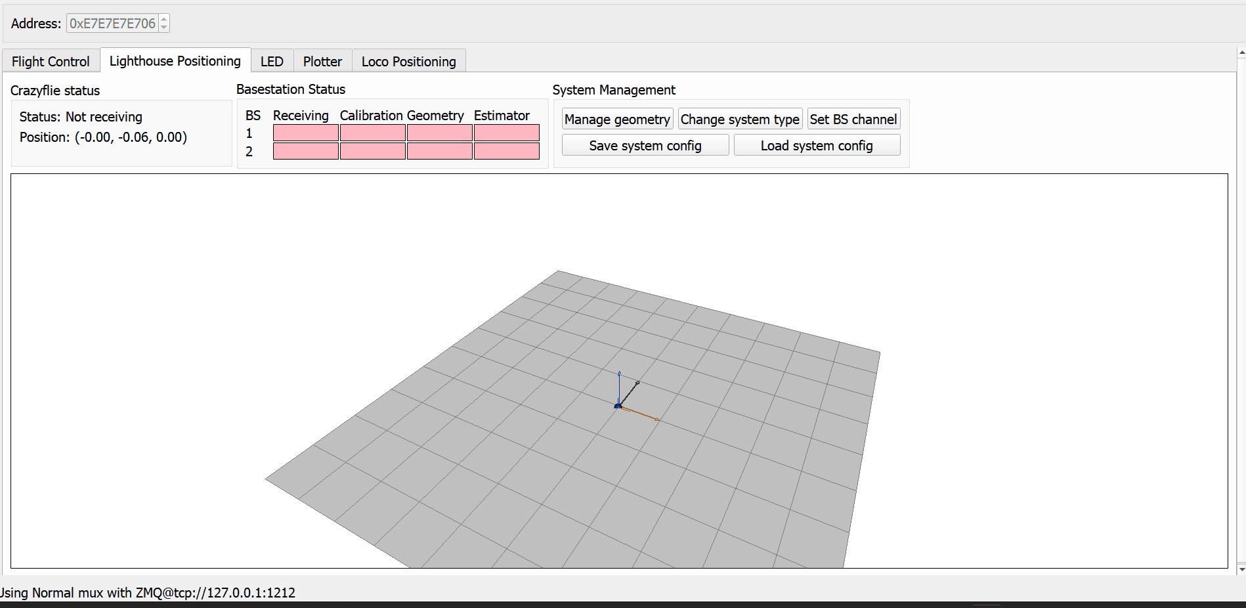The width and height of the screenshot is (1246, 608).
Task: Click the origin axis marker in 3D view
Action: click(618, 406)
